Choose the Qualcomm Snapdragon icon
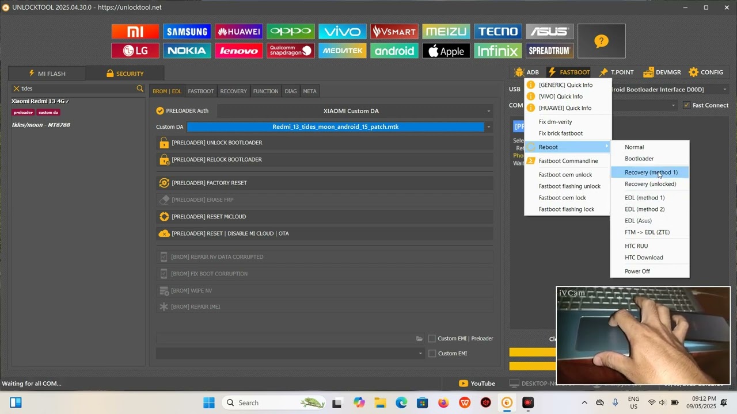Screen dimensions: 737x414 291,51
